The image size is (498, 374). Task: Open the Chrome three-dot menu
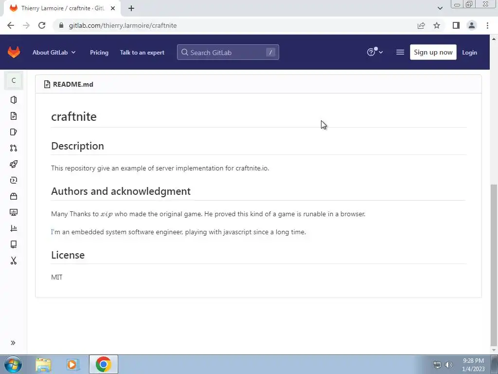coord(487,25)
